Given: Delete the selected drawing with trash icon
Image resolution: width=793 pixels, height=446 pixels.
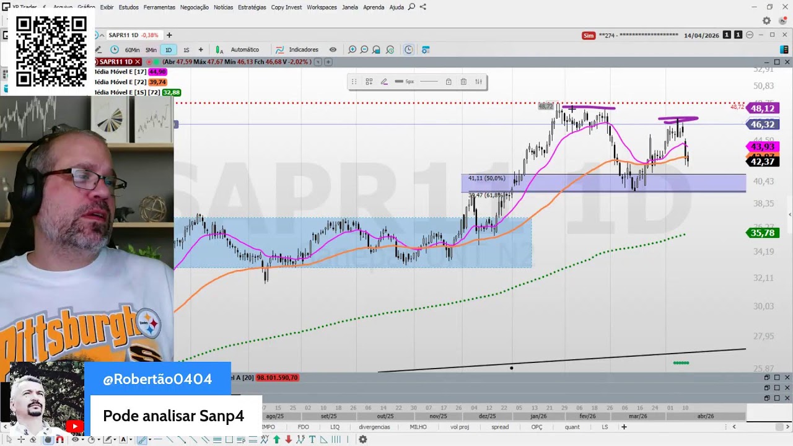Looking at the screenshot, I should click(x=463, y=82).
